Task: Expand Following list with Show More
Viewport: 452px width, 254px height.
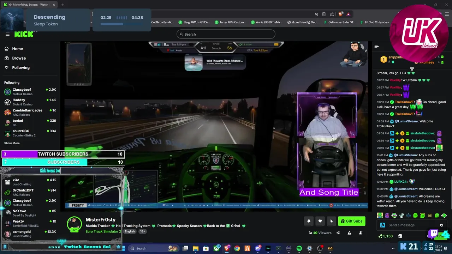Action: click(12, 143)
